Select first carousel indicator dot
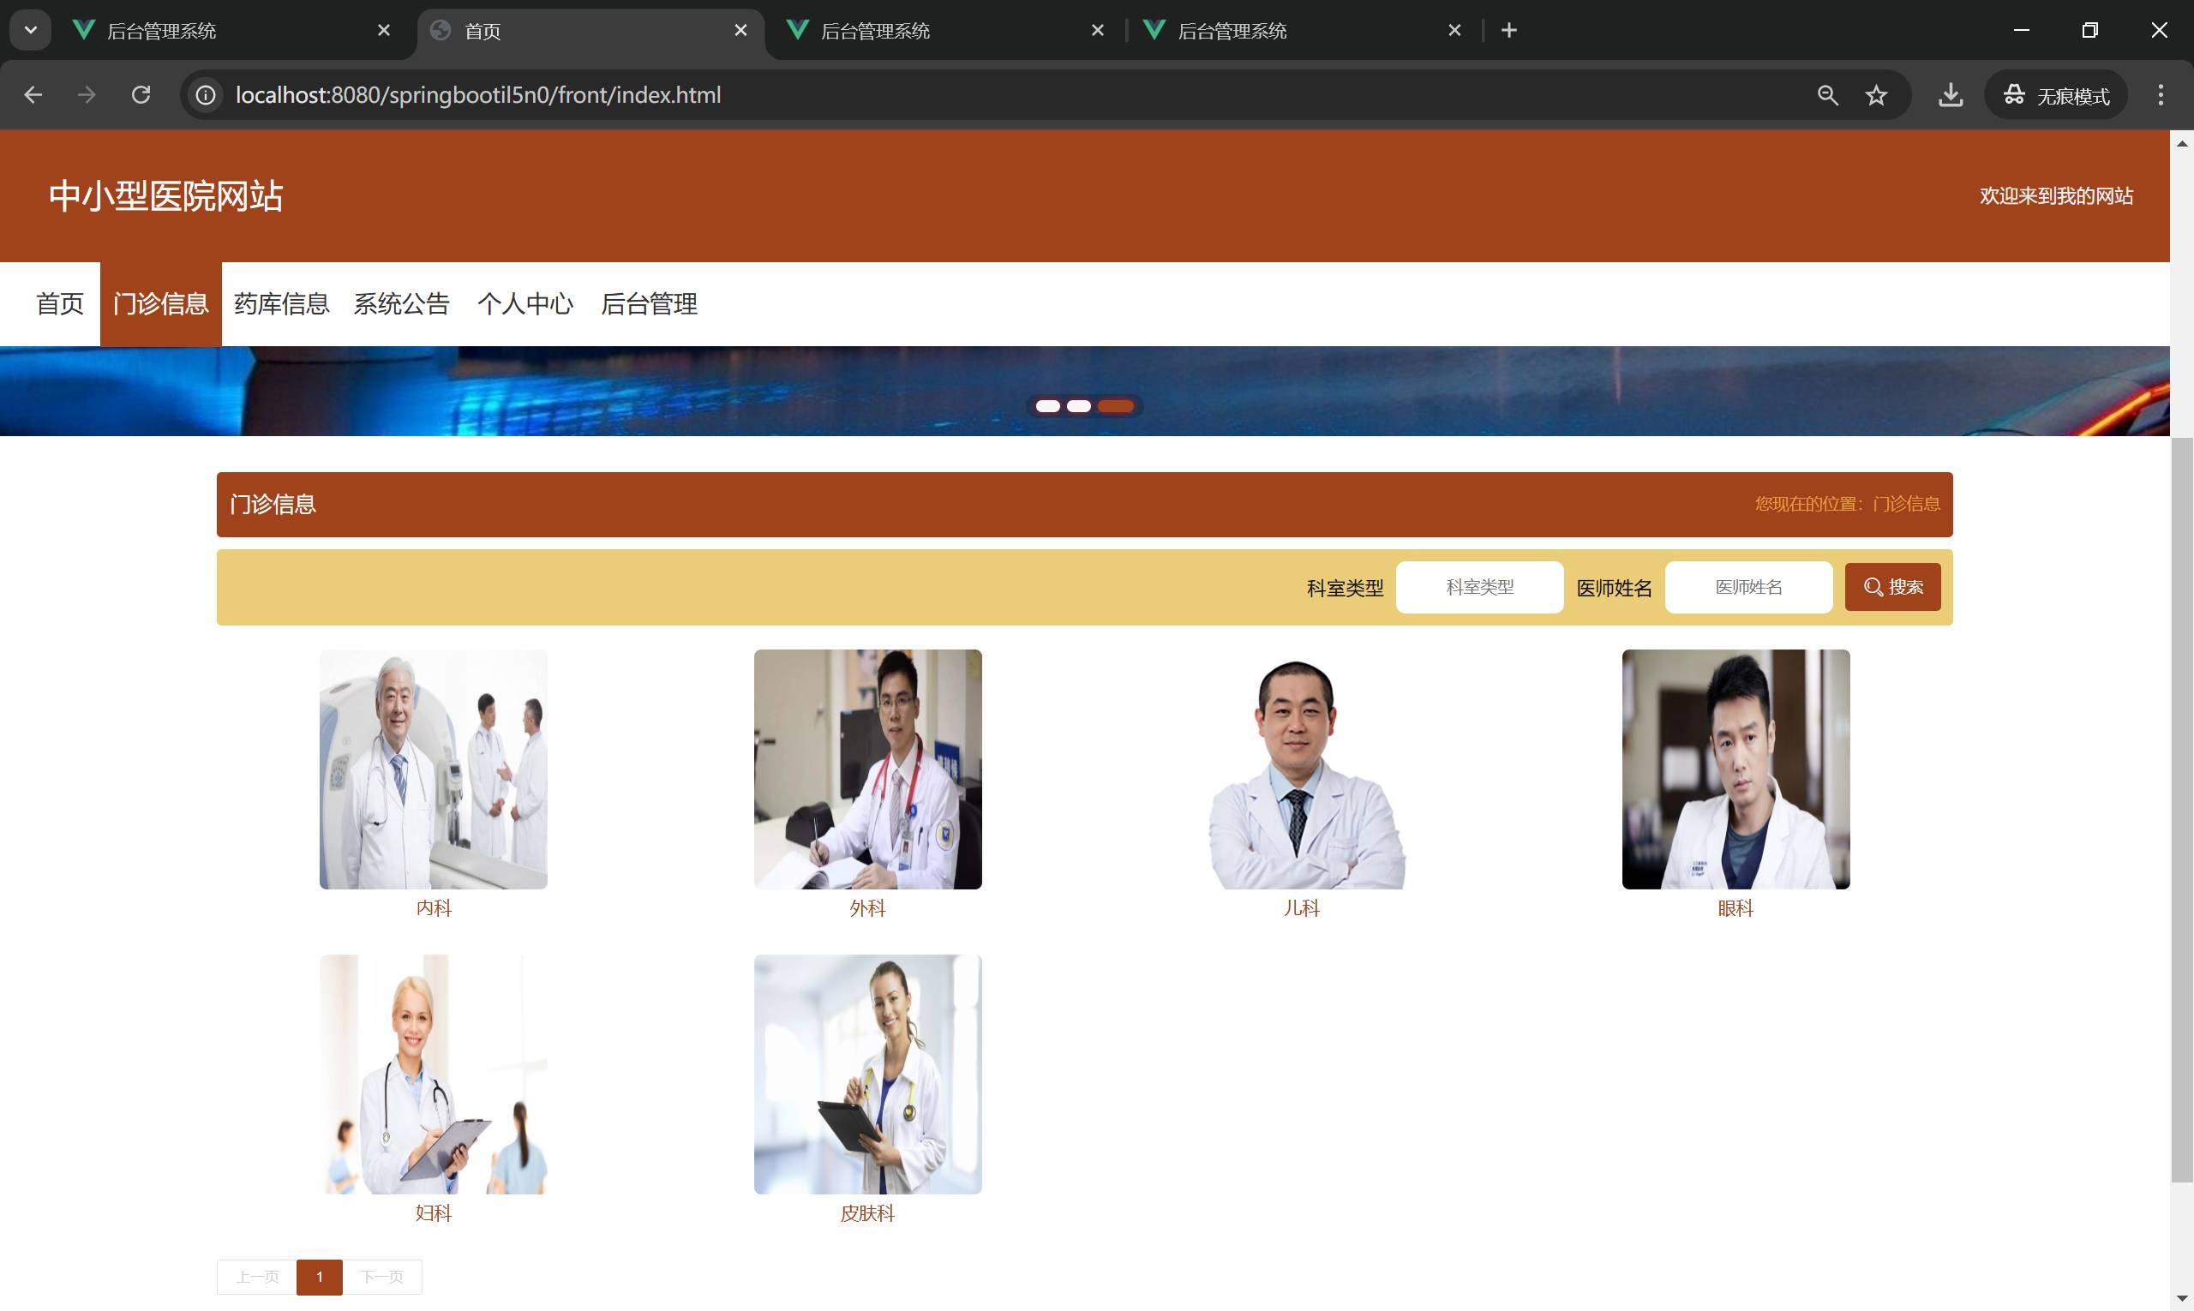 click(x=1048, y=406)
